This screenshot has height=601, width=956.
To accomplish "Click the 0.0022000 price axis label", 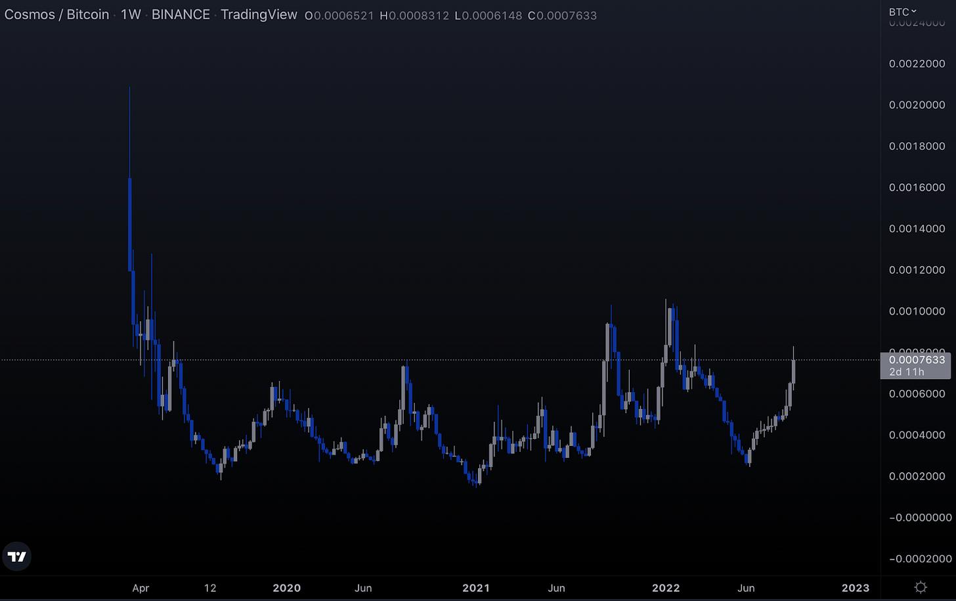I will 917,64.
